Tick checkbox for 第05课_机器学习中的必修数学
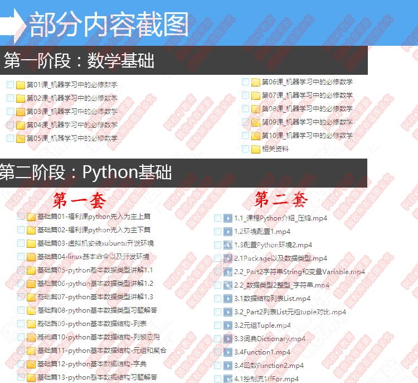The width and height of the screenshot is (418, 383). pyautogui.click(x=10, y=138)
